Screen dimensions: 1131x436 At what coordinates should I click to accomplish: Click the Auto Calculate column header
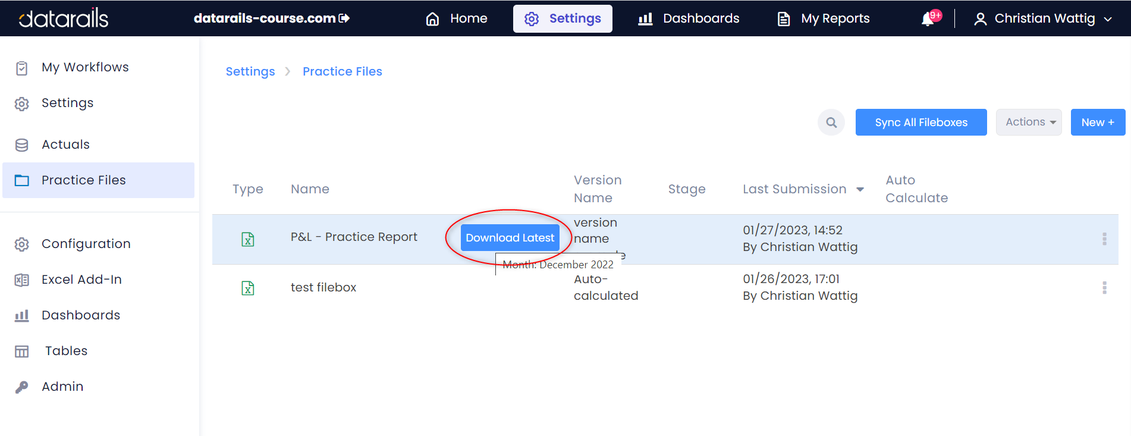point(916,189)
